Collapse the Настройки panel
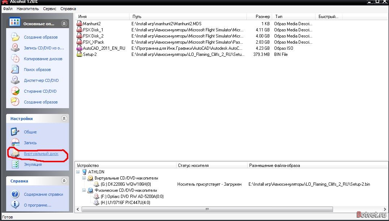Image resolution: width=389 pixels, height=221 pixels. [64, 118]
